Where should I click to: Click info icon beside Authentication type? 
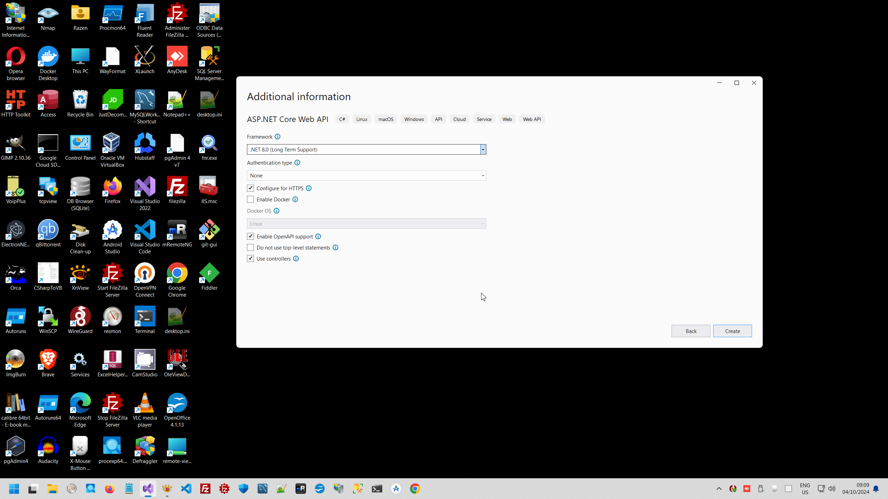(297, 163)
